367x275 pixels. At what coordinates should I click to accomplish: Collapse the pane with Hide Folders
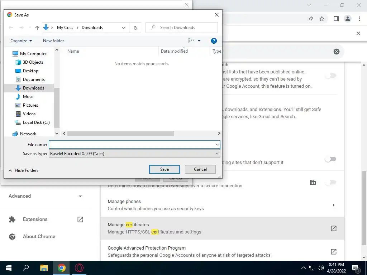pyautogui.click(x=23, y=170)
